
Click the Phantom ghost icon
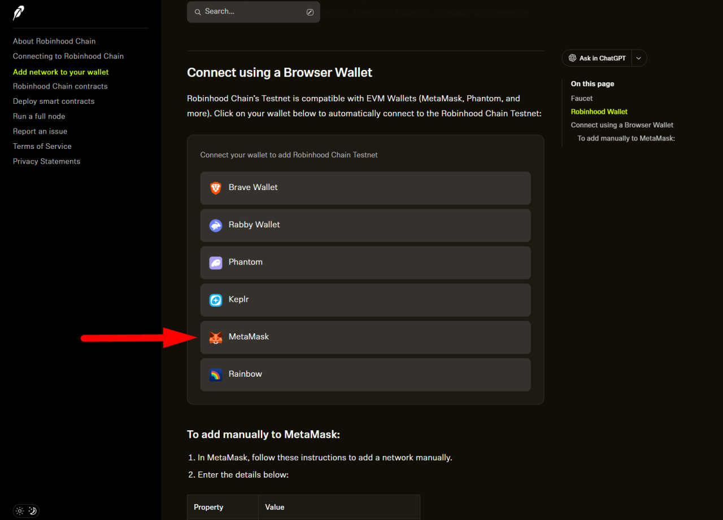(216, 263)
